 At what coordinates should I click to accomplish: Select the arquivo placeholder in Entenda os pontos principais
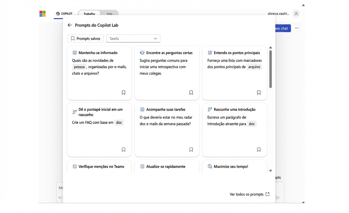(254, 67)
